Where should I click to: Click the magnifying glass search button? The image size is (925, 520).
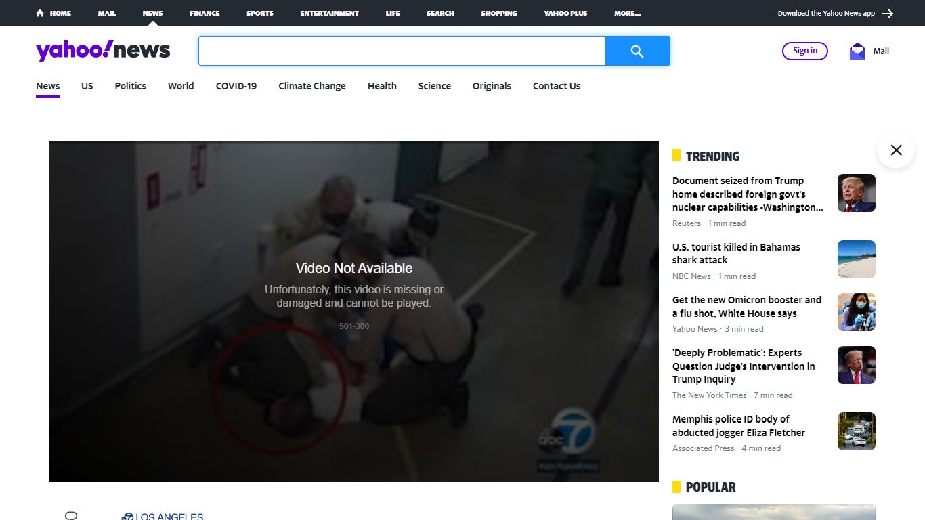(637, 51)
